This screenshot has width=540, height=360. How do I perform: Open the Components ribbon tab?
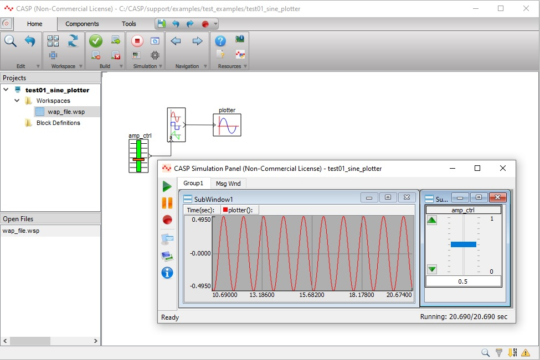pyautogui.click(x=82, y=24)
